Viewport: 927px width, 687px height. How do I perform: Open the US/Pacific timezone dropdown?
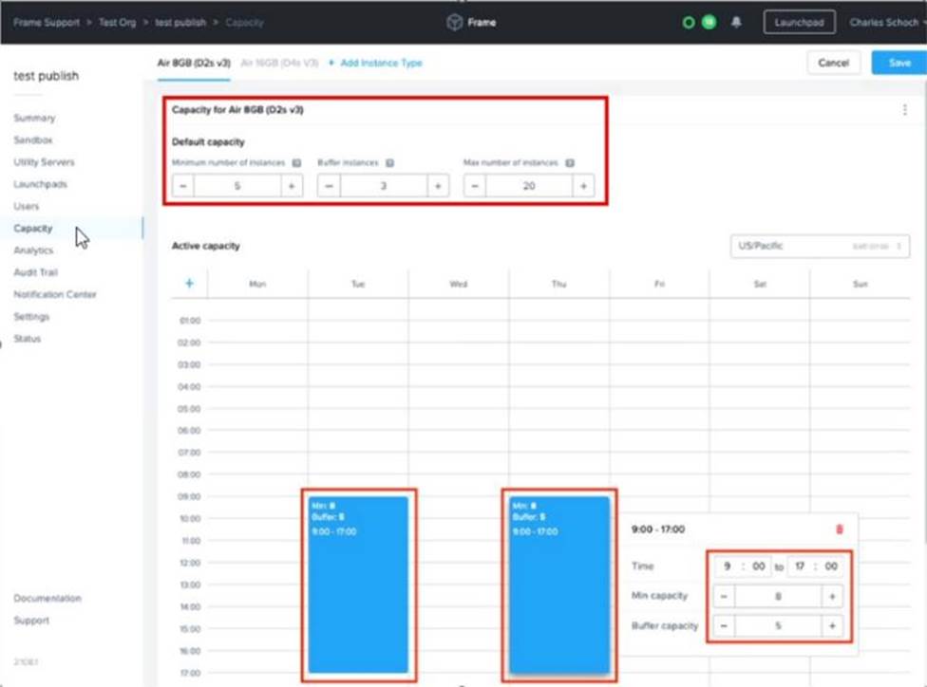pos(819,246)
